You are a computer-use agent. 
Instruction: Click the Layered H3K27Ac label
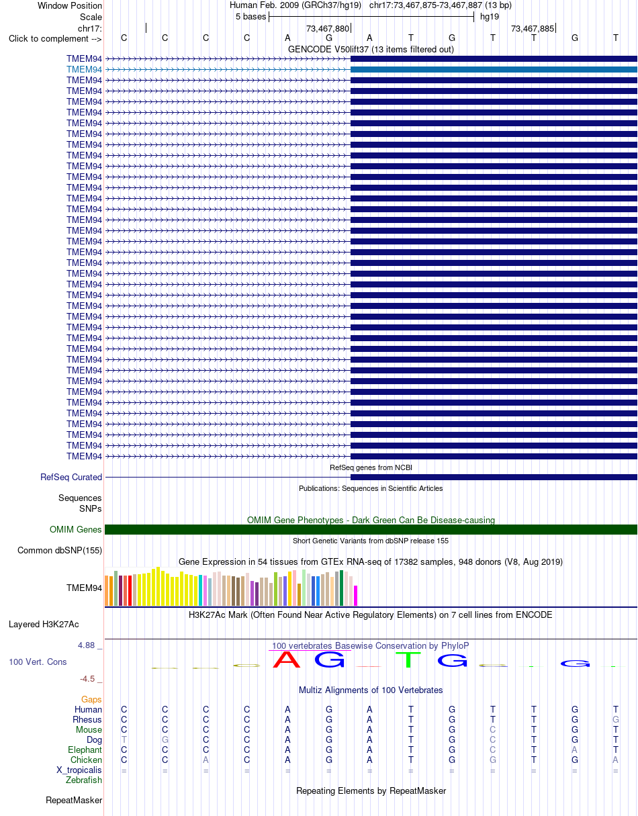(x=44, y=624)
